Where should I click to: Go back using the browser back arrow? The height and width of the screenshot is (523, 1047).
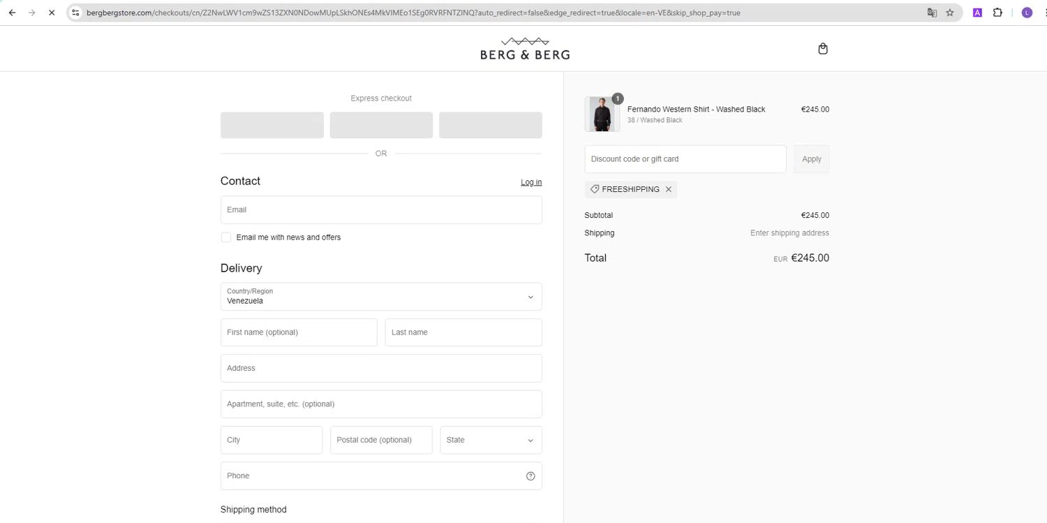(x=12, y=13)
